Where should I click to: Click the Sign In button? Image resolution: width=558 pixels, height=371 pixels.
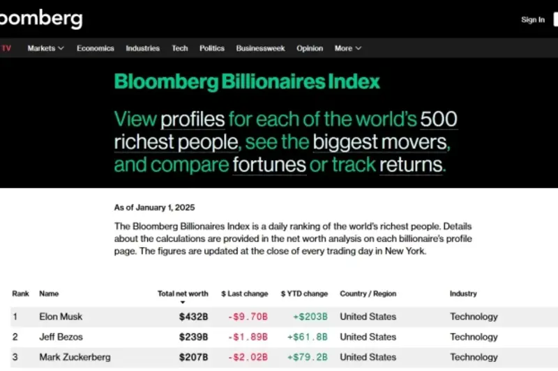(533, 19)
